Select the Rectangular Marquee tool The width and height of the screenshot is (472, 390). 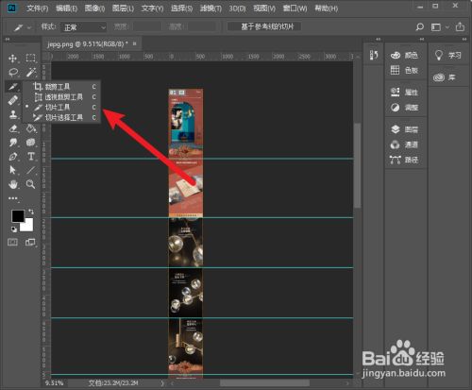[30, 58]
